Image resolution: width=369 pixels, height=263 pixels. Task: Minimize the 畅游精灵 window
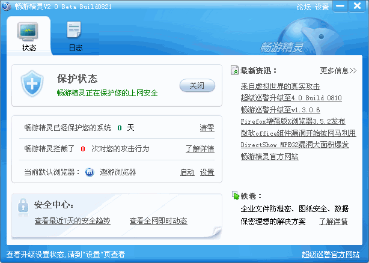click(x=340, y=6)
